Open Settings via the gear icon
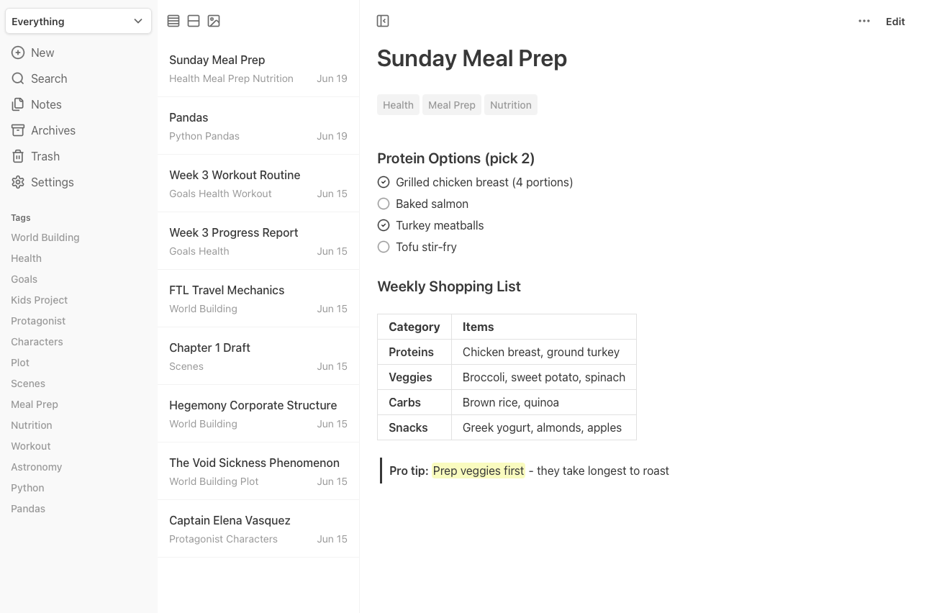Screen dimensions: 929x613 (x=18, y=182)
